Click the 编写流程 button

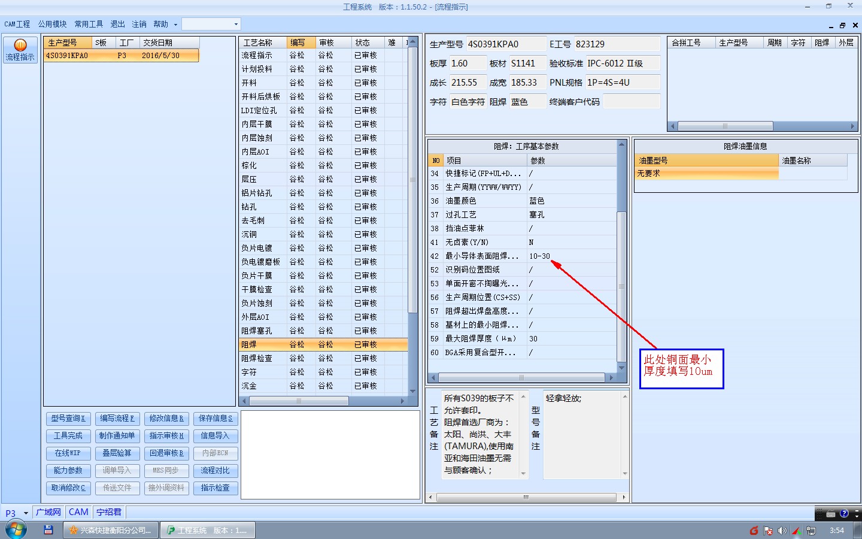point(117,418)
